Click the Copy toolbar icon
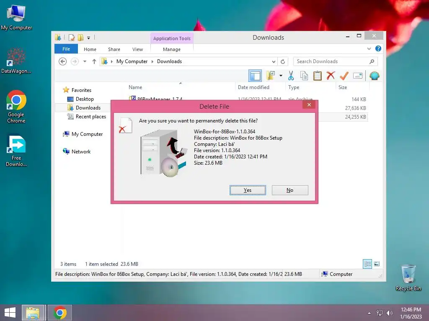429x321 pixels. pos(304,76)
